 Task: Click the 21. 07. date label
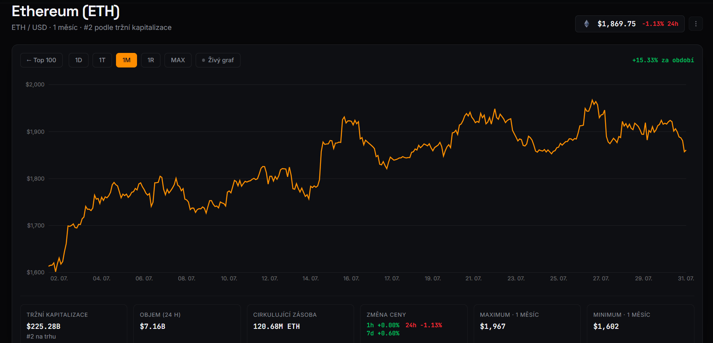coord(473,278)
